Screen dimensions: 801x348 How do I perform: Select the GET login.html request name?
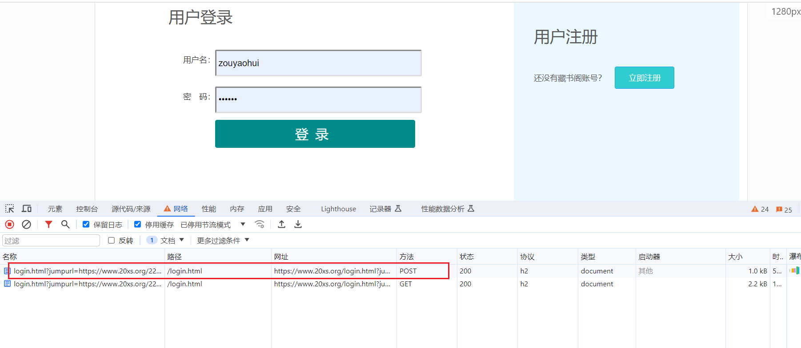pyautogui.click(x=88, y=284)
